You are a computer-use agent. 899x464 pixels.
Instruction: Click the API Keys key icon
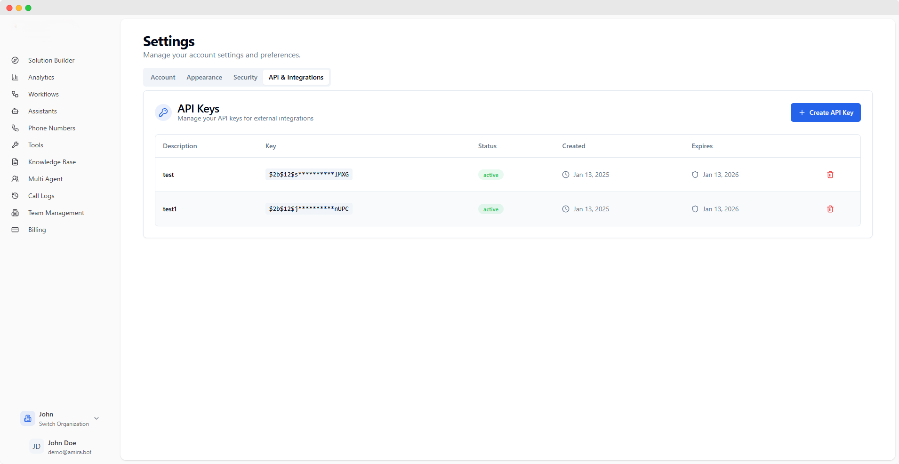coord(163,112)
